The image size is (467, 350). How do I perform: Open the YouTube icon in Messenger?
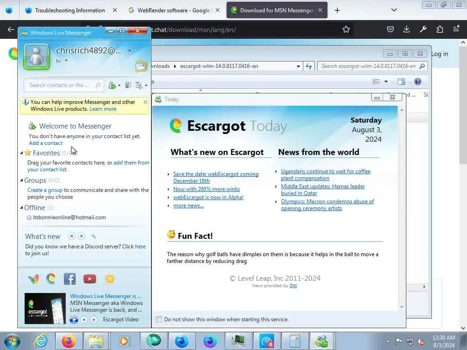(x=90, y=279)
